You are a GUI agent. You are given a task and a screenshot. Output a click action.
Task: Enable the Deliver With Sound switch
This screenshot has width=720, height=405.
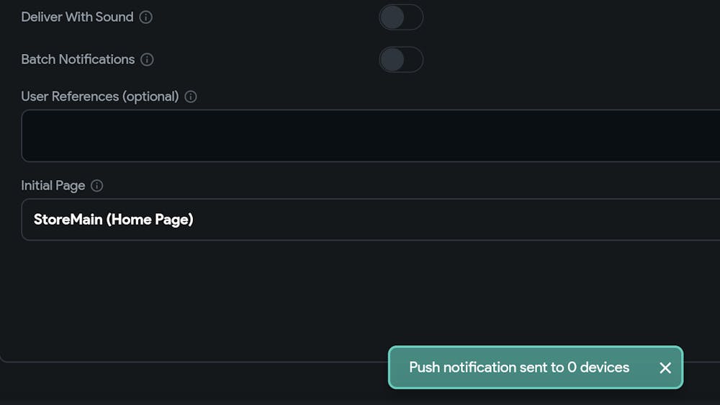tap(401, 17)
